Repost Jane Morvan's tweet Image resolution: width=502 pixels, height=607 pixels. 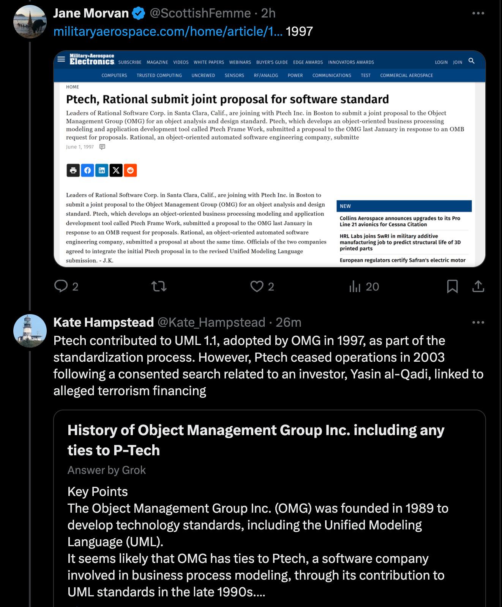pyautogui.click(x=159, y=286)
